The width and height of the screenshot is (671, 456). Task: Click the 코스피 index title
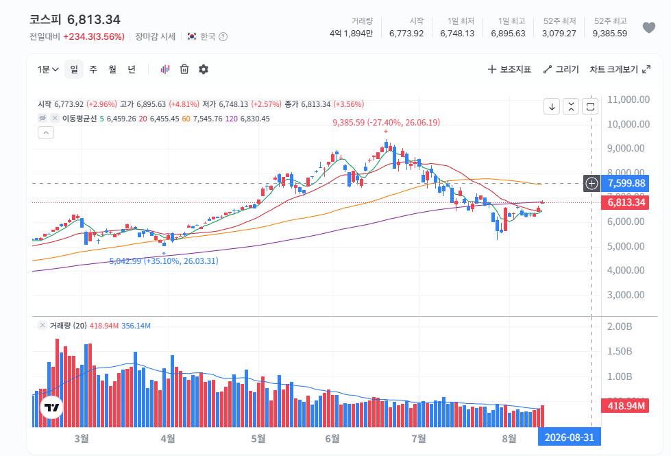coord(45,20)
